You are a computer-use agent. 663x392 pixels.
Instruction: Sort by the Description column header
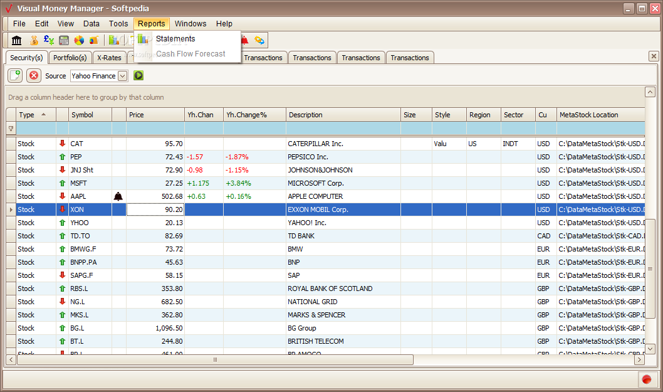point(343,115)
